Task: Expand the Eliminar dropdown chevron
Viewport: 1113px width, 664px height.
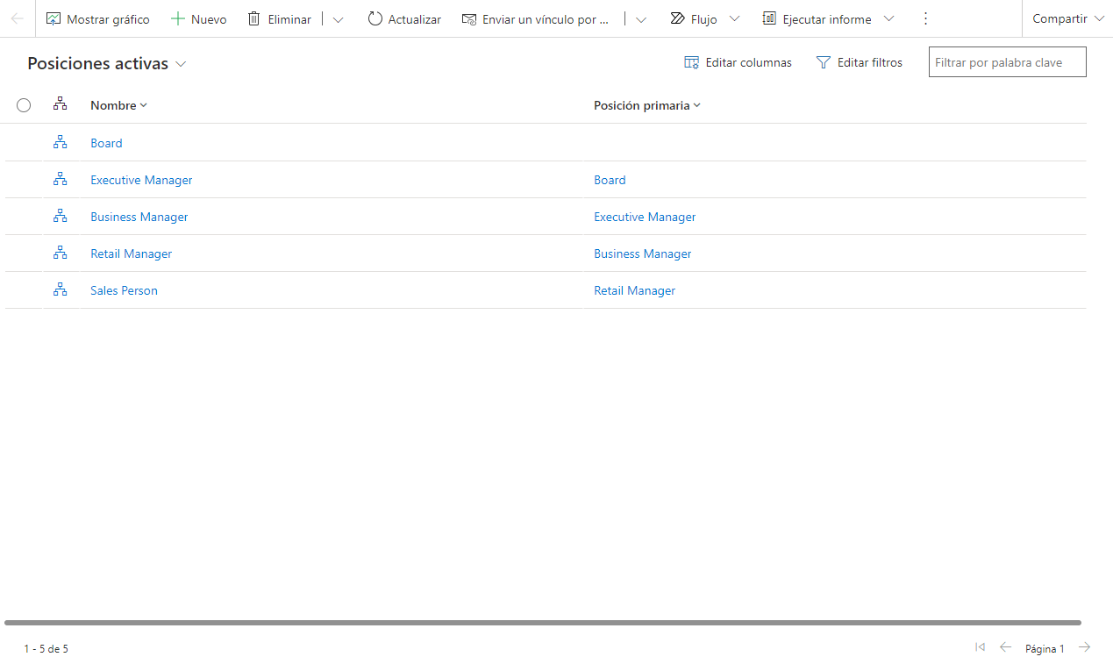Action: [339, 19]
